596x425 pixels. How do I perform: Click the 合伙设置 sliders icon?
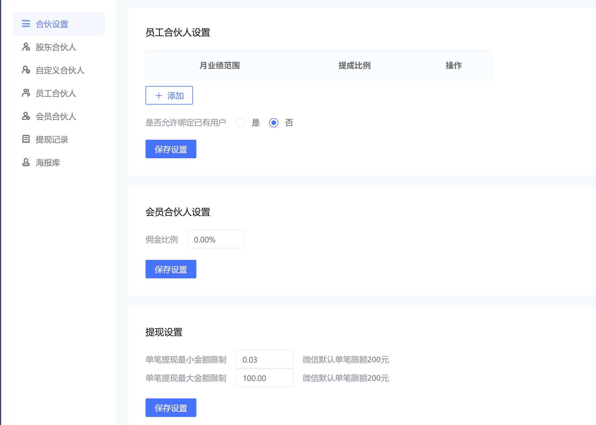click(26, 24)
